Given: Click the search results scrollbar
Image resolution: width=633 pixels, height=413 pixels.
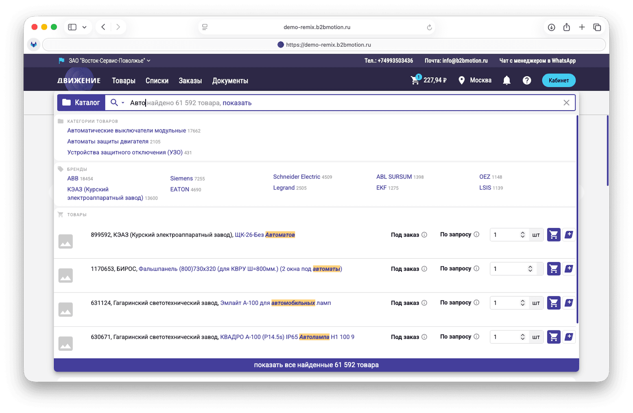Looking at the screenshot, I should click(577, 220).
